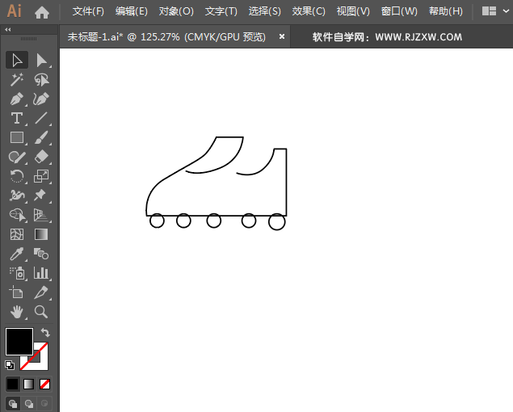Enable Draw Inside mode

[44, 403]
